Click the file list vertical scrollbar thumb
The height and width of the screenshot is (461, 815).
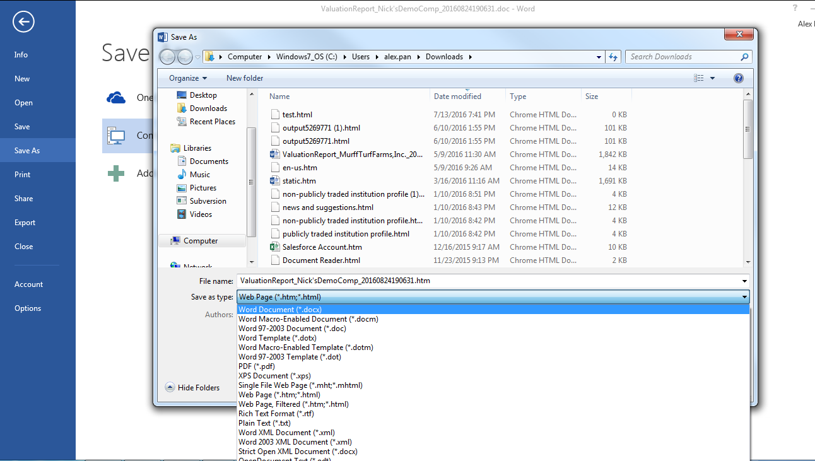click(x=748, y=129)
